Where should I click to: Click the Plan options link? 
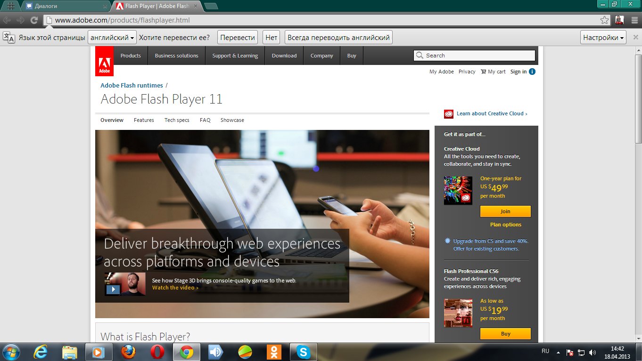[x=505, y=225]
